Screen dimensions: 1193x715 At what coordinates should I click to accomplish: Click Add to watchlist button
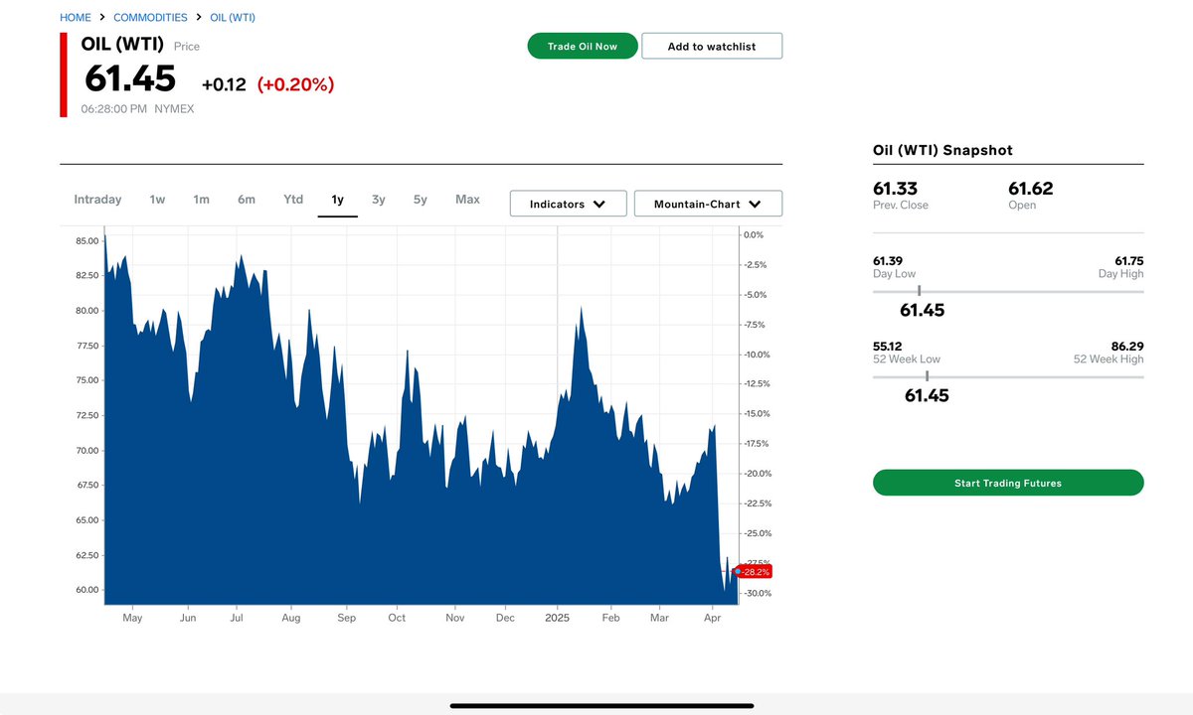coord(712,47)
